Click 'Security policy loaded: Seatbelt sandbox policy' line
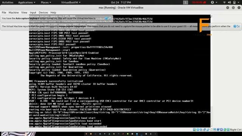Viewport: 242px width, 136px height. tap(69, 64)
